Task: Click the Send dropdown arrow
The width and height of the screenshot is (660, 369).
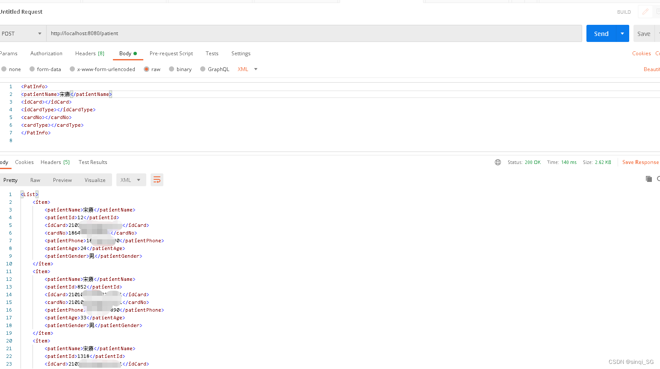Action: [x=623, y=33]
